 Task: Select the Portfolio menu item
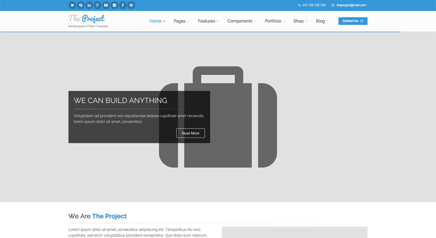pyautogui.click(x=274, y=21)
